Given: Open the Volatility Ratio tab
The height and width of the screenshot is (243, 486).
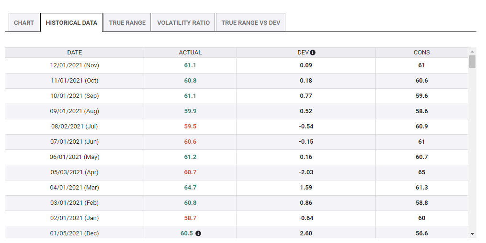Looking at the screenshot, I should tap(183, 23).
